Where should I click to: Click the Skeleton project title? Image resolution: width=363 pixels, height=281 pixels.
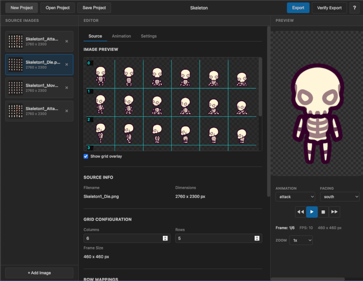pyautogui.click(x=199, y=8)
